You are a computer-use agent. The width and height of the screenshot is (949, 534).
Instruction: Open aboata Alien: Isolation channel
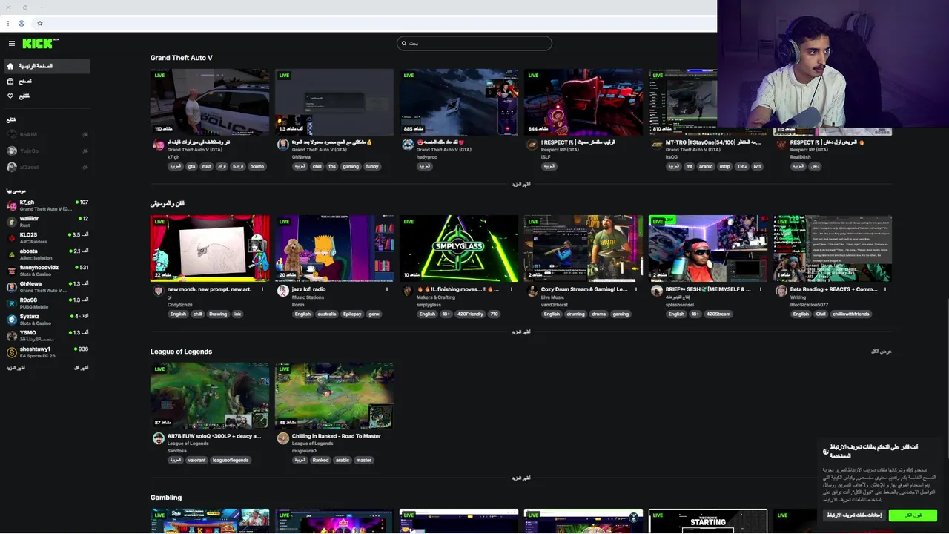pyautogui.click(x=47, y=254)
